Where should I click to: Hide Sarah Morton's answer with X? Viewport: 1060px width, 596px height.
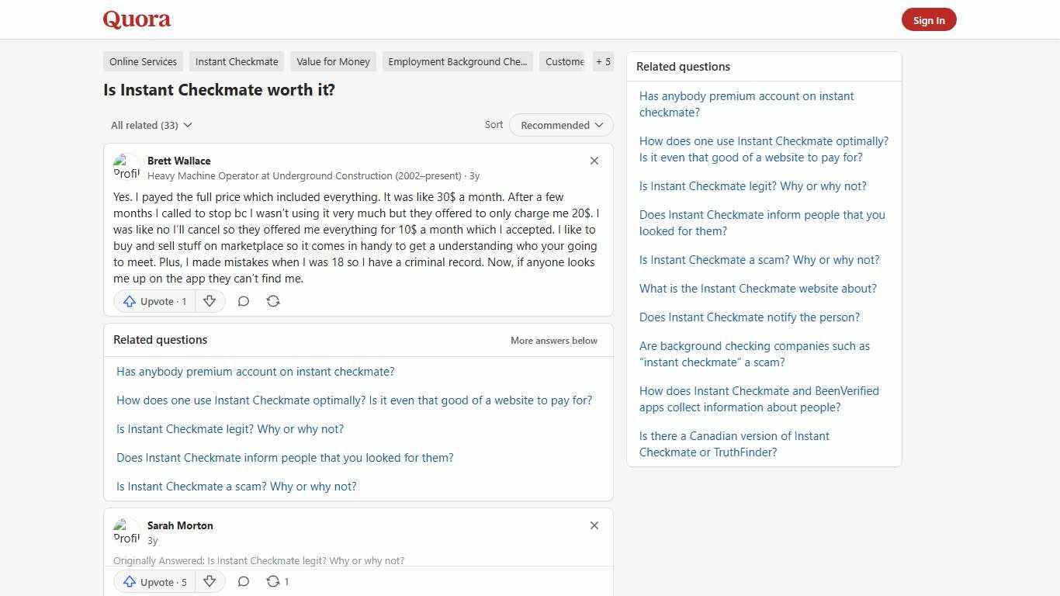coord(594,525)
